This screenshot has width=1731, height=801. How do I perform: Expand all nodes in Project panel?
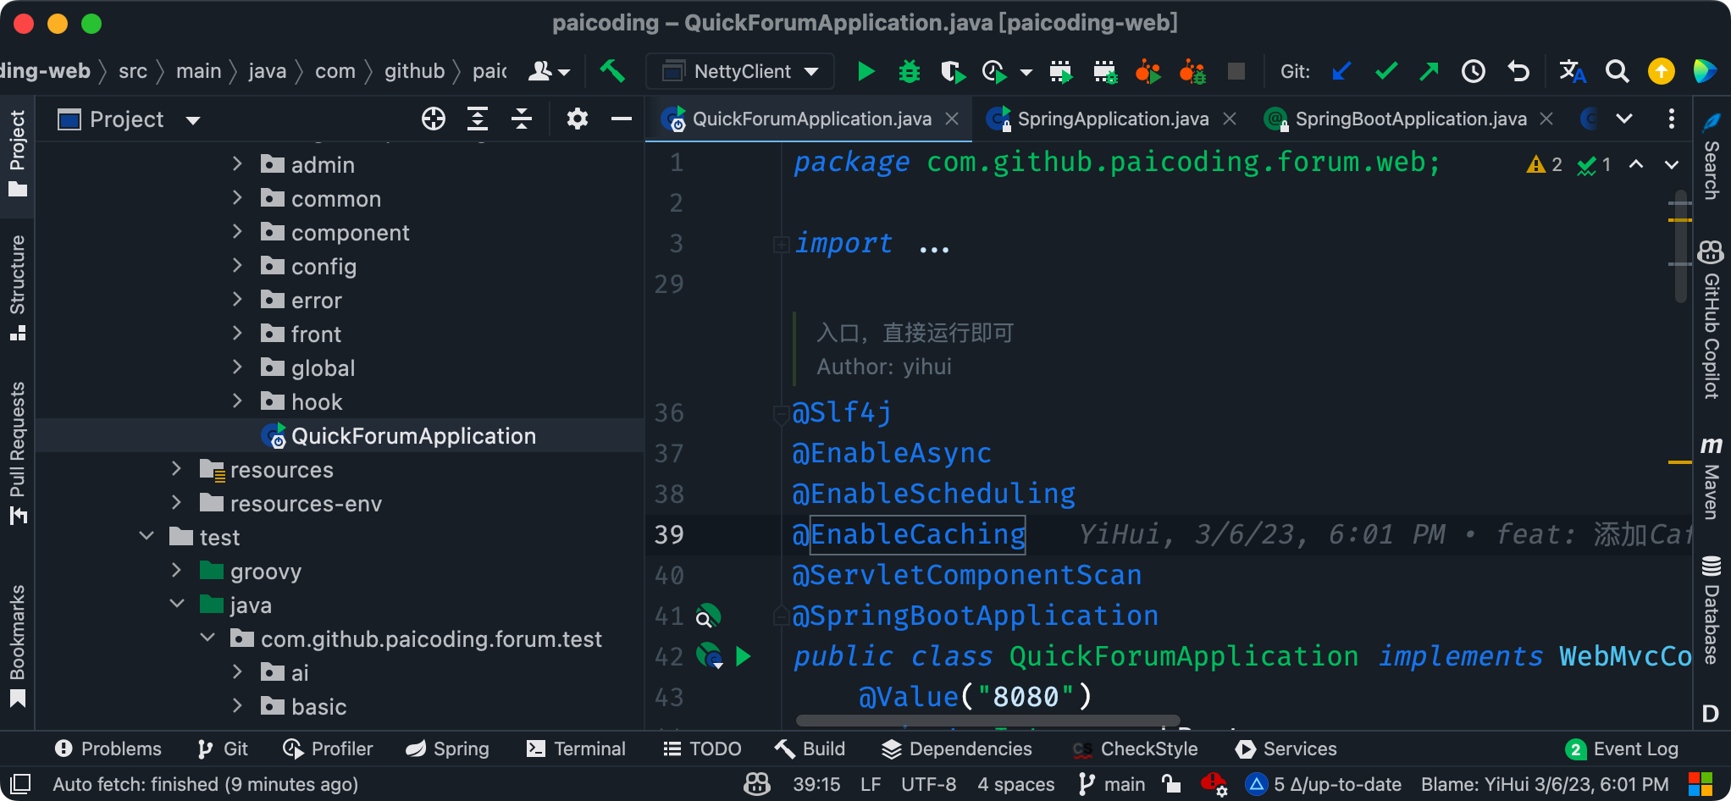coord(478,119)
